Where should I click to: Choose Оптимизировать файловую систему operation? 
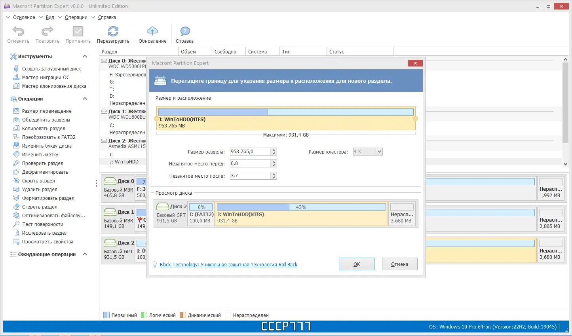(53, 216)
